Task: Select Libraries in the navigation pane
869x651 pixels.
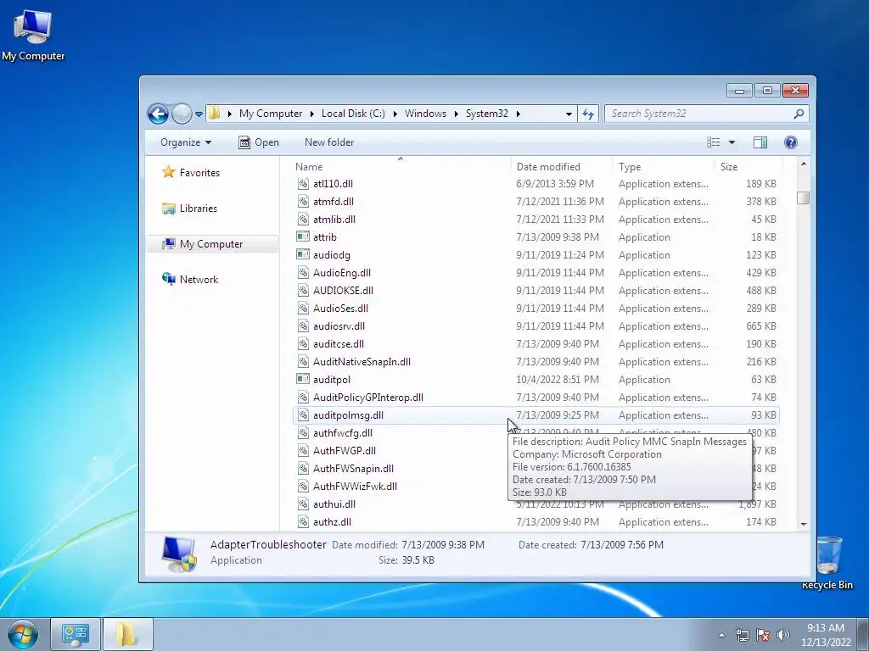Action: (x=190, y=209)
